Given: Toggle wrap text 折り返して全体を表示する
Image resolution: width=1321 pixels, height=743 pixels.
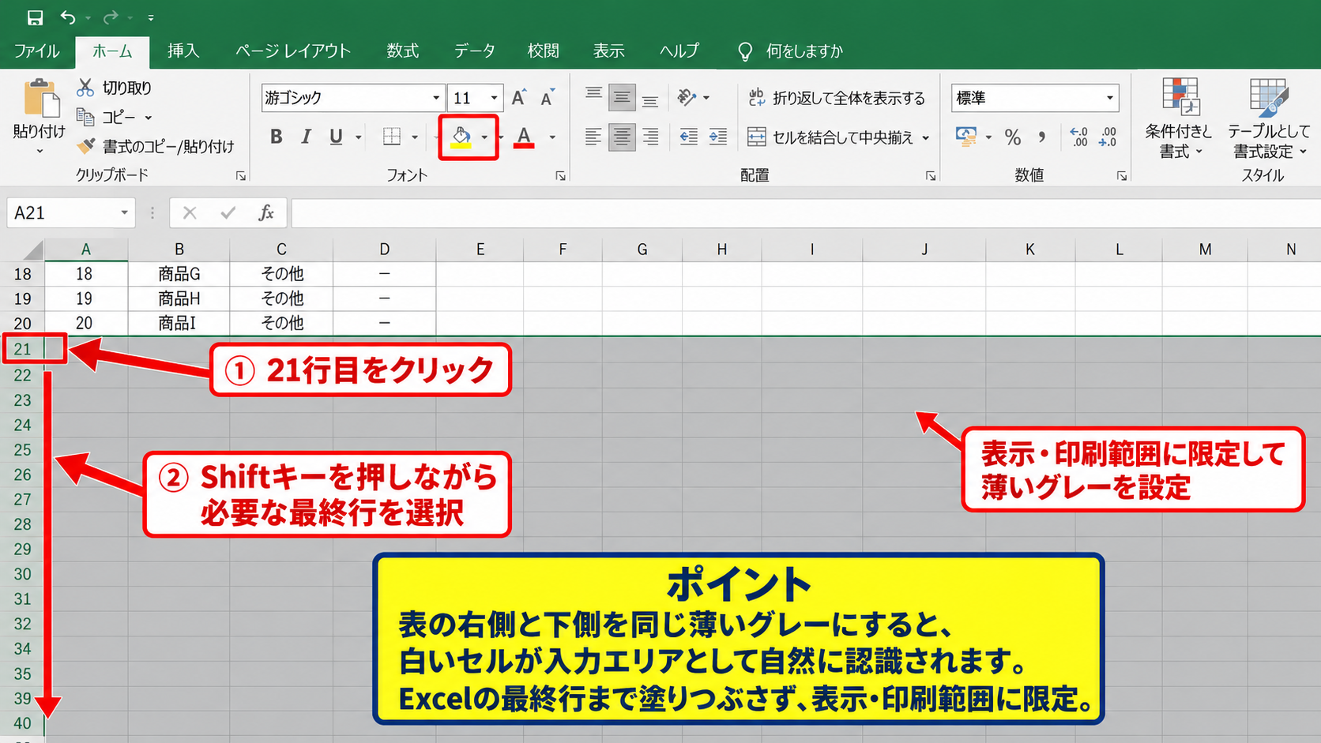Looking at the screenshot, I should point(837,98).
